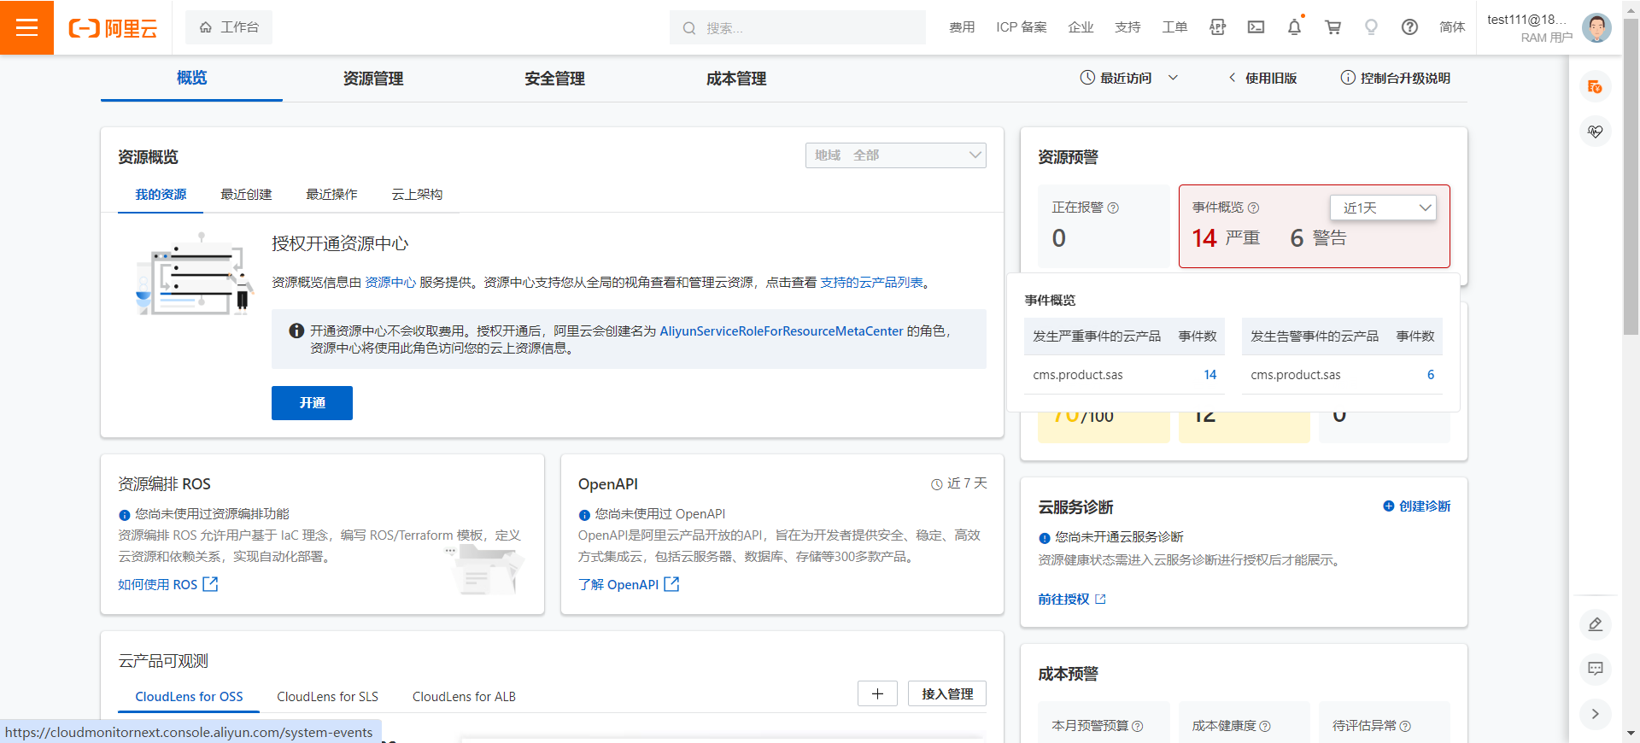This screenshot has height=743, width=1640.
Task: Click the blue 开通 button
Action: point(312,403)
